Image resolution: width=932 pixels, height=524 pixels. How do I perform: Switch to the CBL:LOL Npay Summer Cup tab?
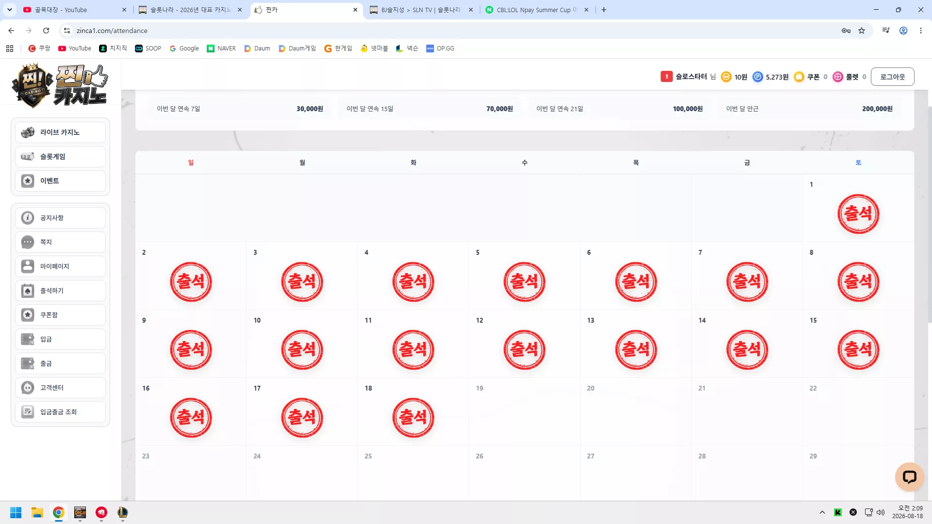(537, 10)
